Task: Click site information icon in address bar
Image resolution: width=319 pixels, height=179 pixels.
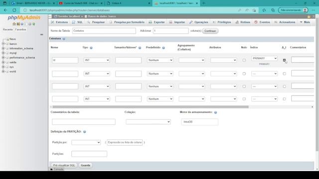Action: click(25, 10)
